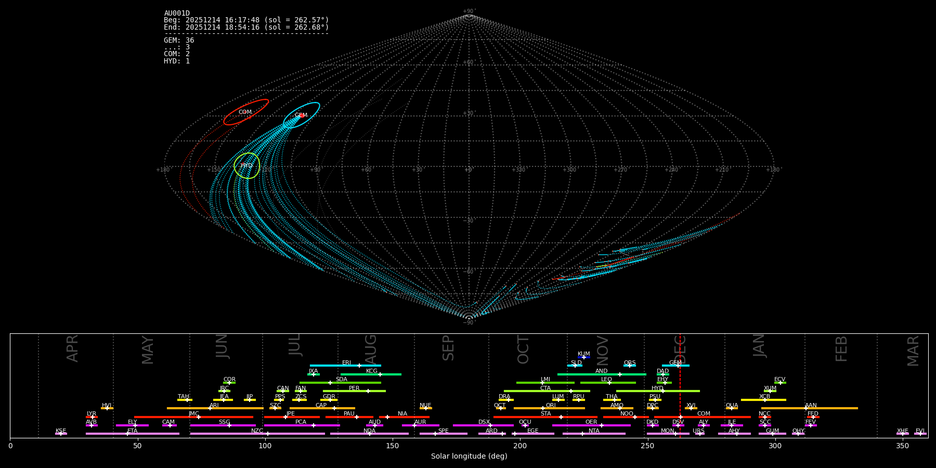
Task: Click the CAP shower label in timeline
Action: click(321, 406)
